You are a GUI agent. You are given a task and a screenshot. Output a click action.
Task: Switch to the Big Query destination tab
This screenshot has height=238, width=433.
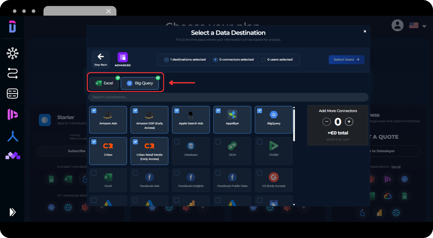[140, 83]
